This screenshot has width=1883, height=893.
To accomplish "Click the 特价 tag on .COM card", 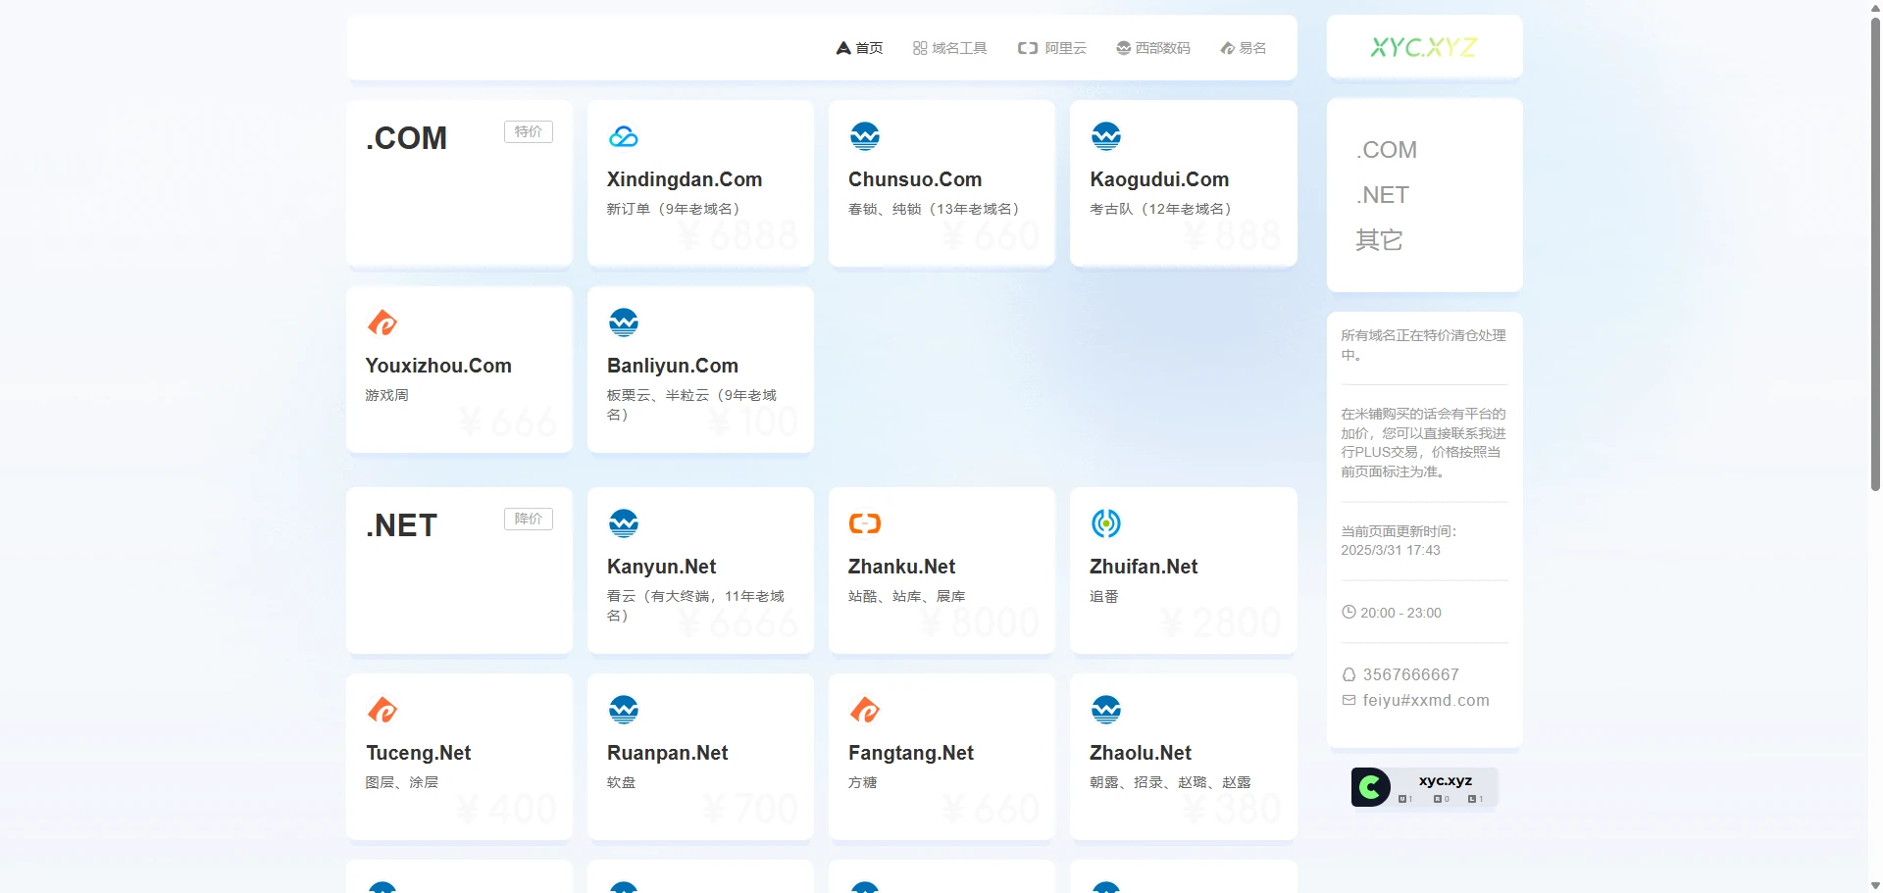I will pos(528,132).
